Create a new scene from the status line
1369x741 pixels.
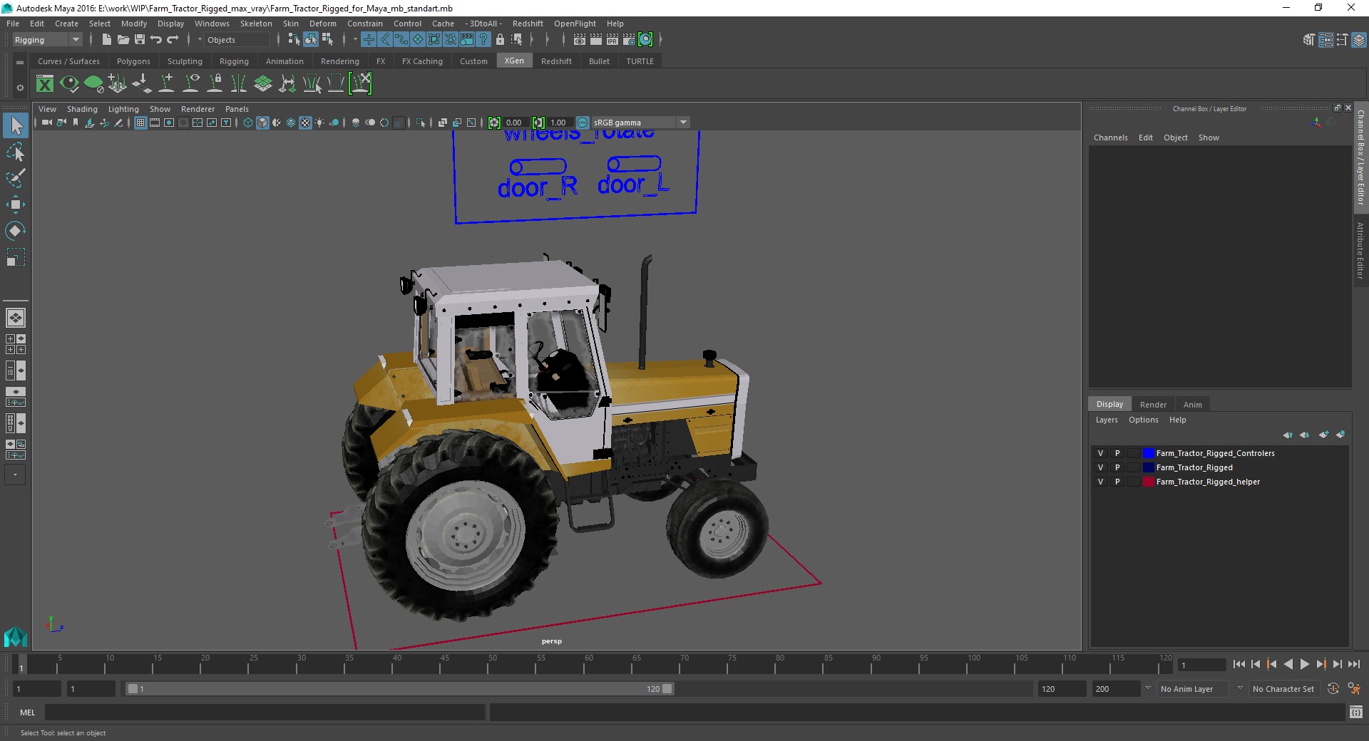point(106,40)
